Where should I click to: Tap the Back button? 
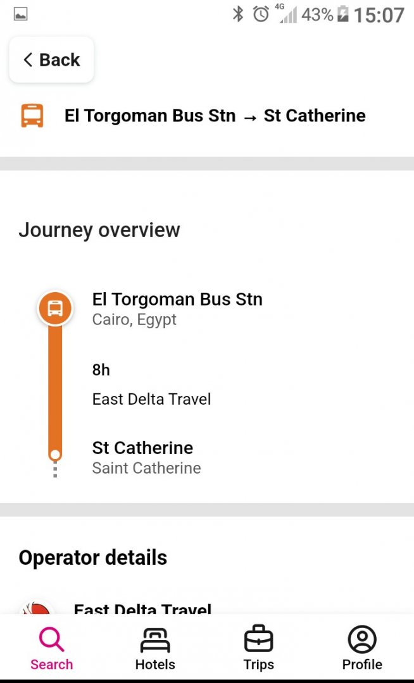pyautogui.click(x=51, y=60)
